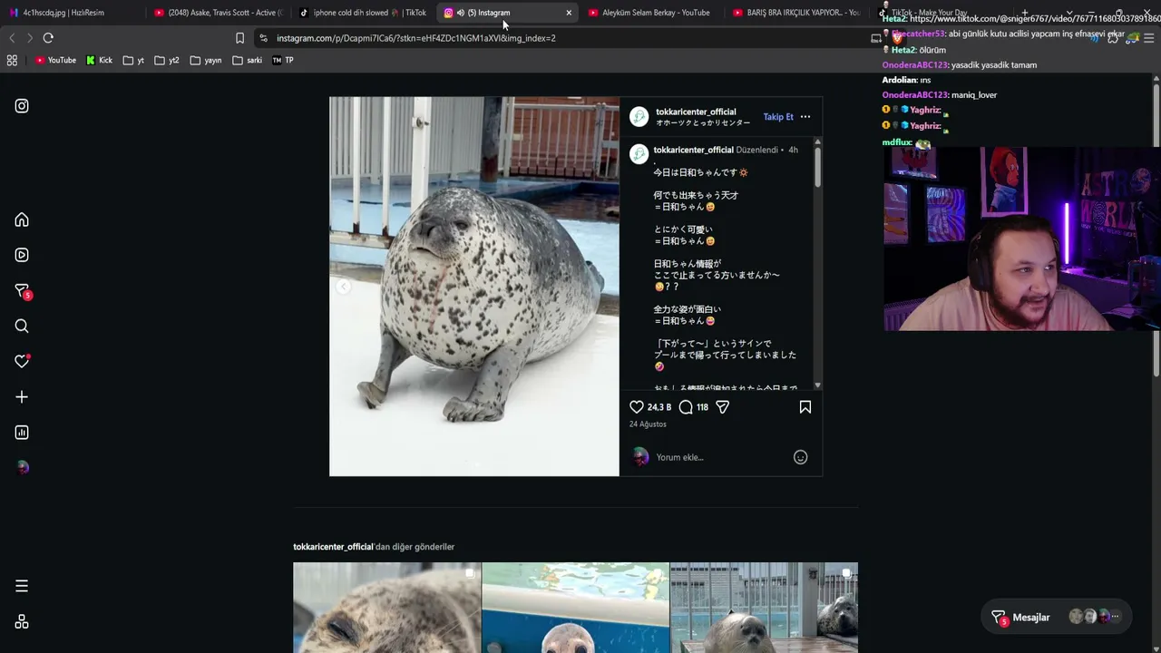
Task: Open Instagram home from sidebar house icon
Action: (x=22, y=220)
